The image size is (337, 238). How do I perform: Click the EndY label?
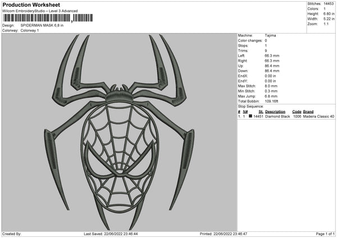coord(243,81)
